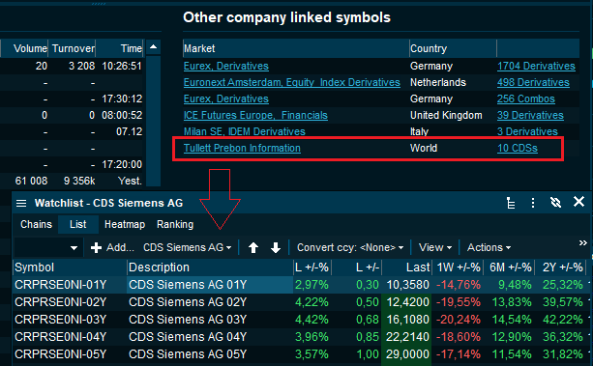Open the watchlist hamburger menu
The width and height of the screenshot is (593, 366).
(21, 203)
